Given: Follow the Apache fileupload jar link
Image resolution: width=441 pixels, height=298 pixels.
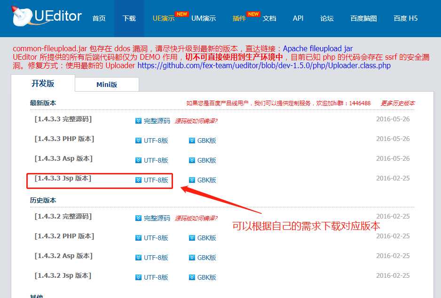Looking at the screenshot, I should (317, 48).
